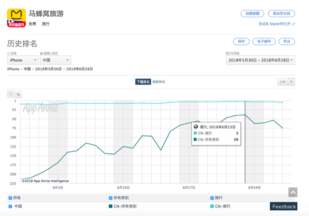The height and width of the screenshot is (216, 309).
Task: Click the scroll-to-top arrow icon
Action: 293,192
